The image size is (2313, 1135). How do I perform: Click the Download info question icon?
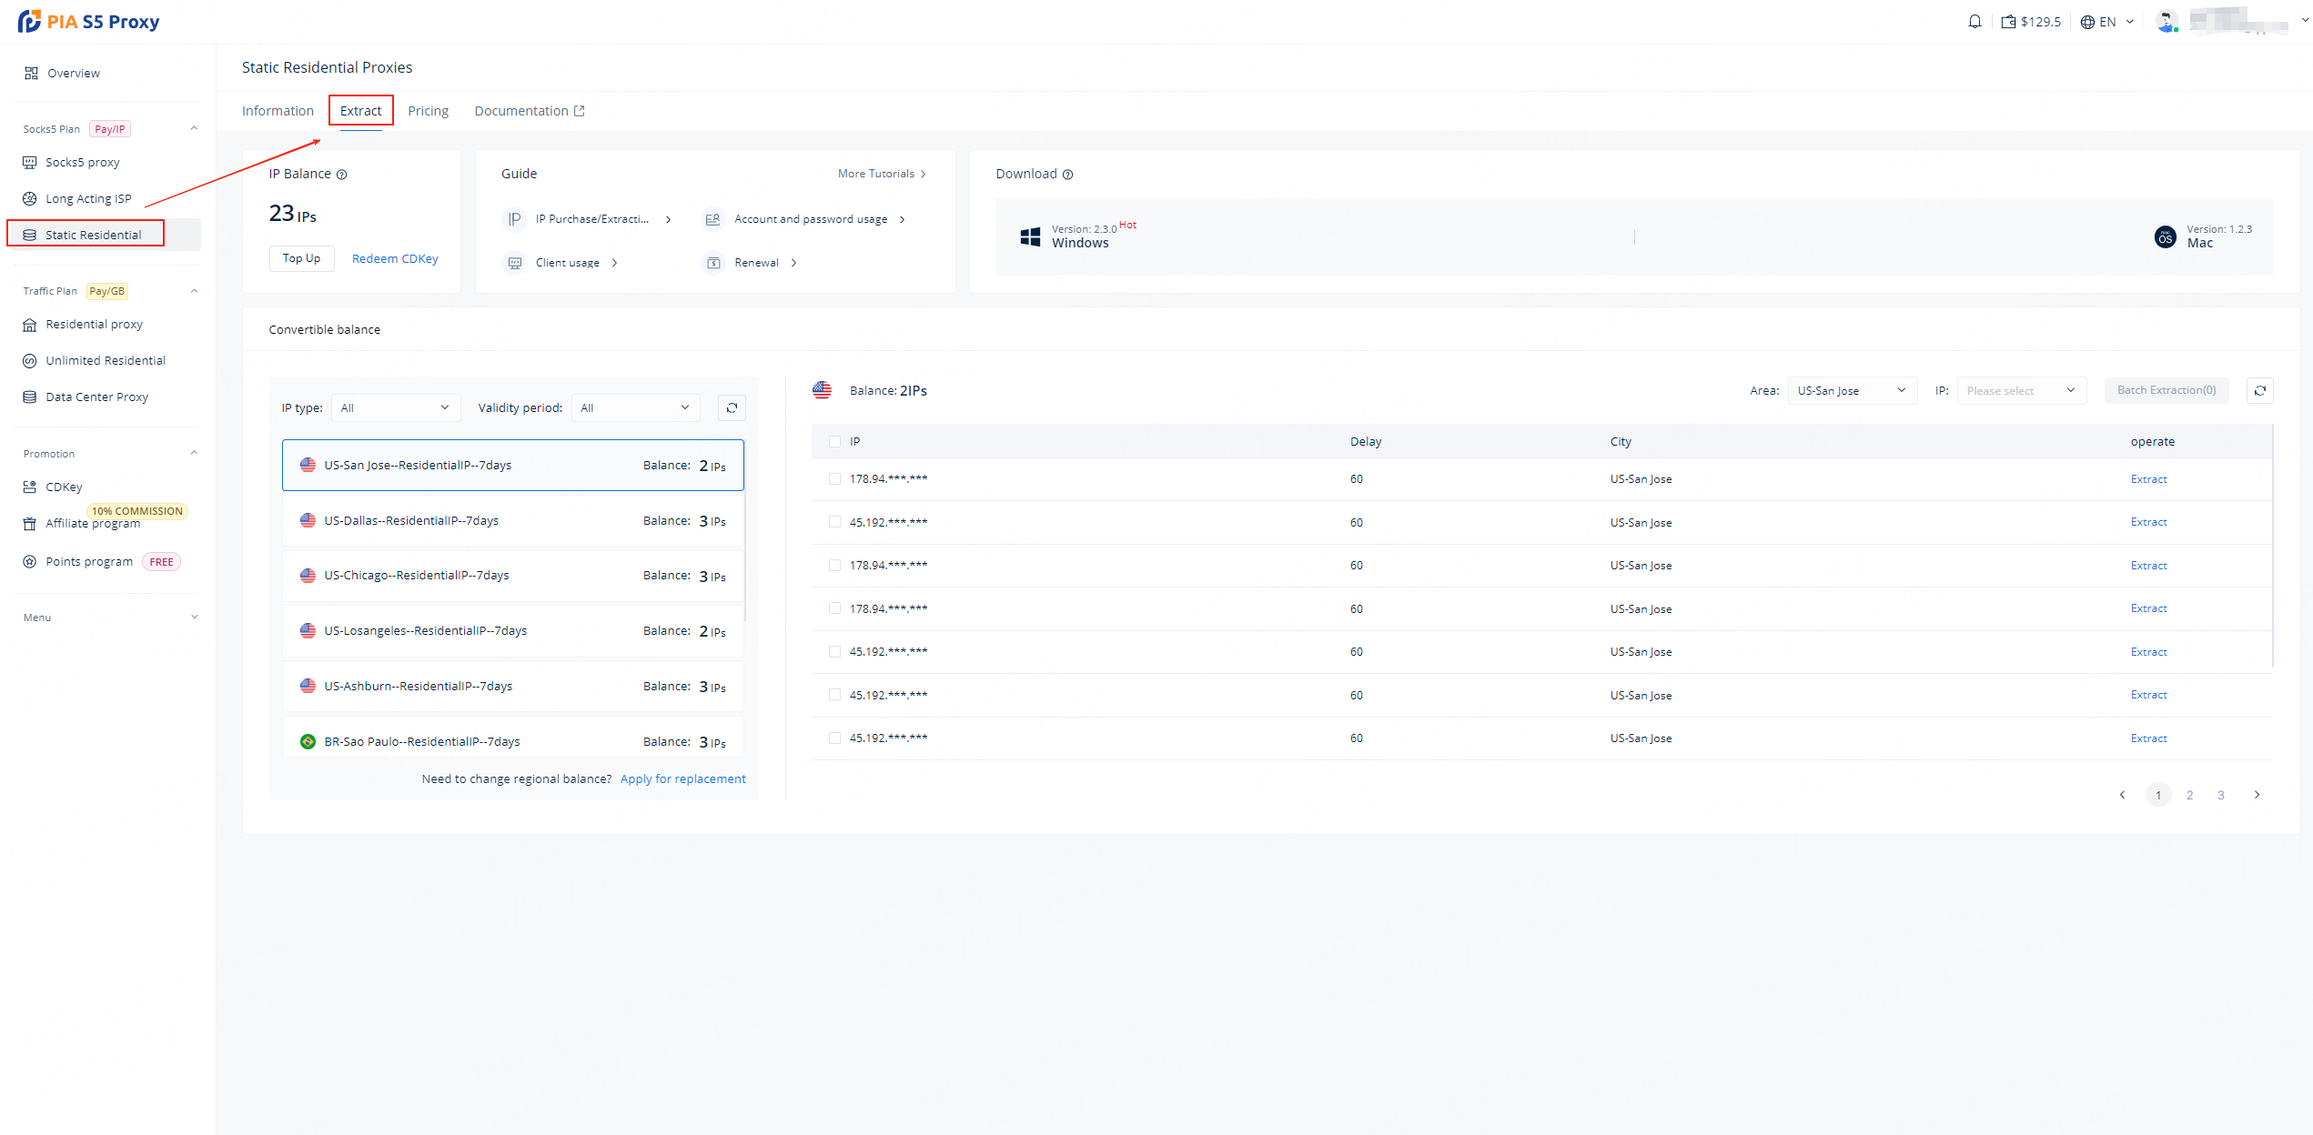coord(1068,175)
